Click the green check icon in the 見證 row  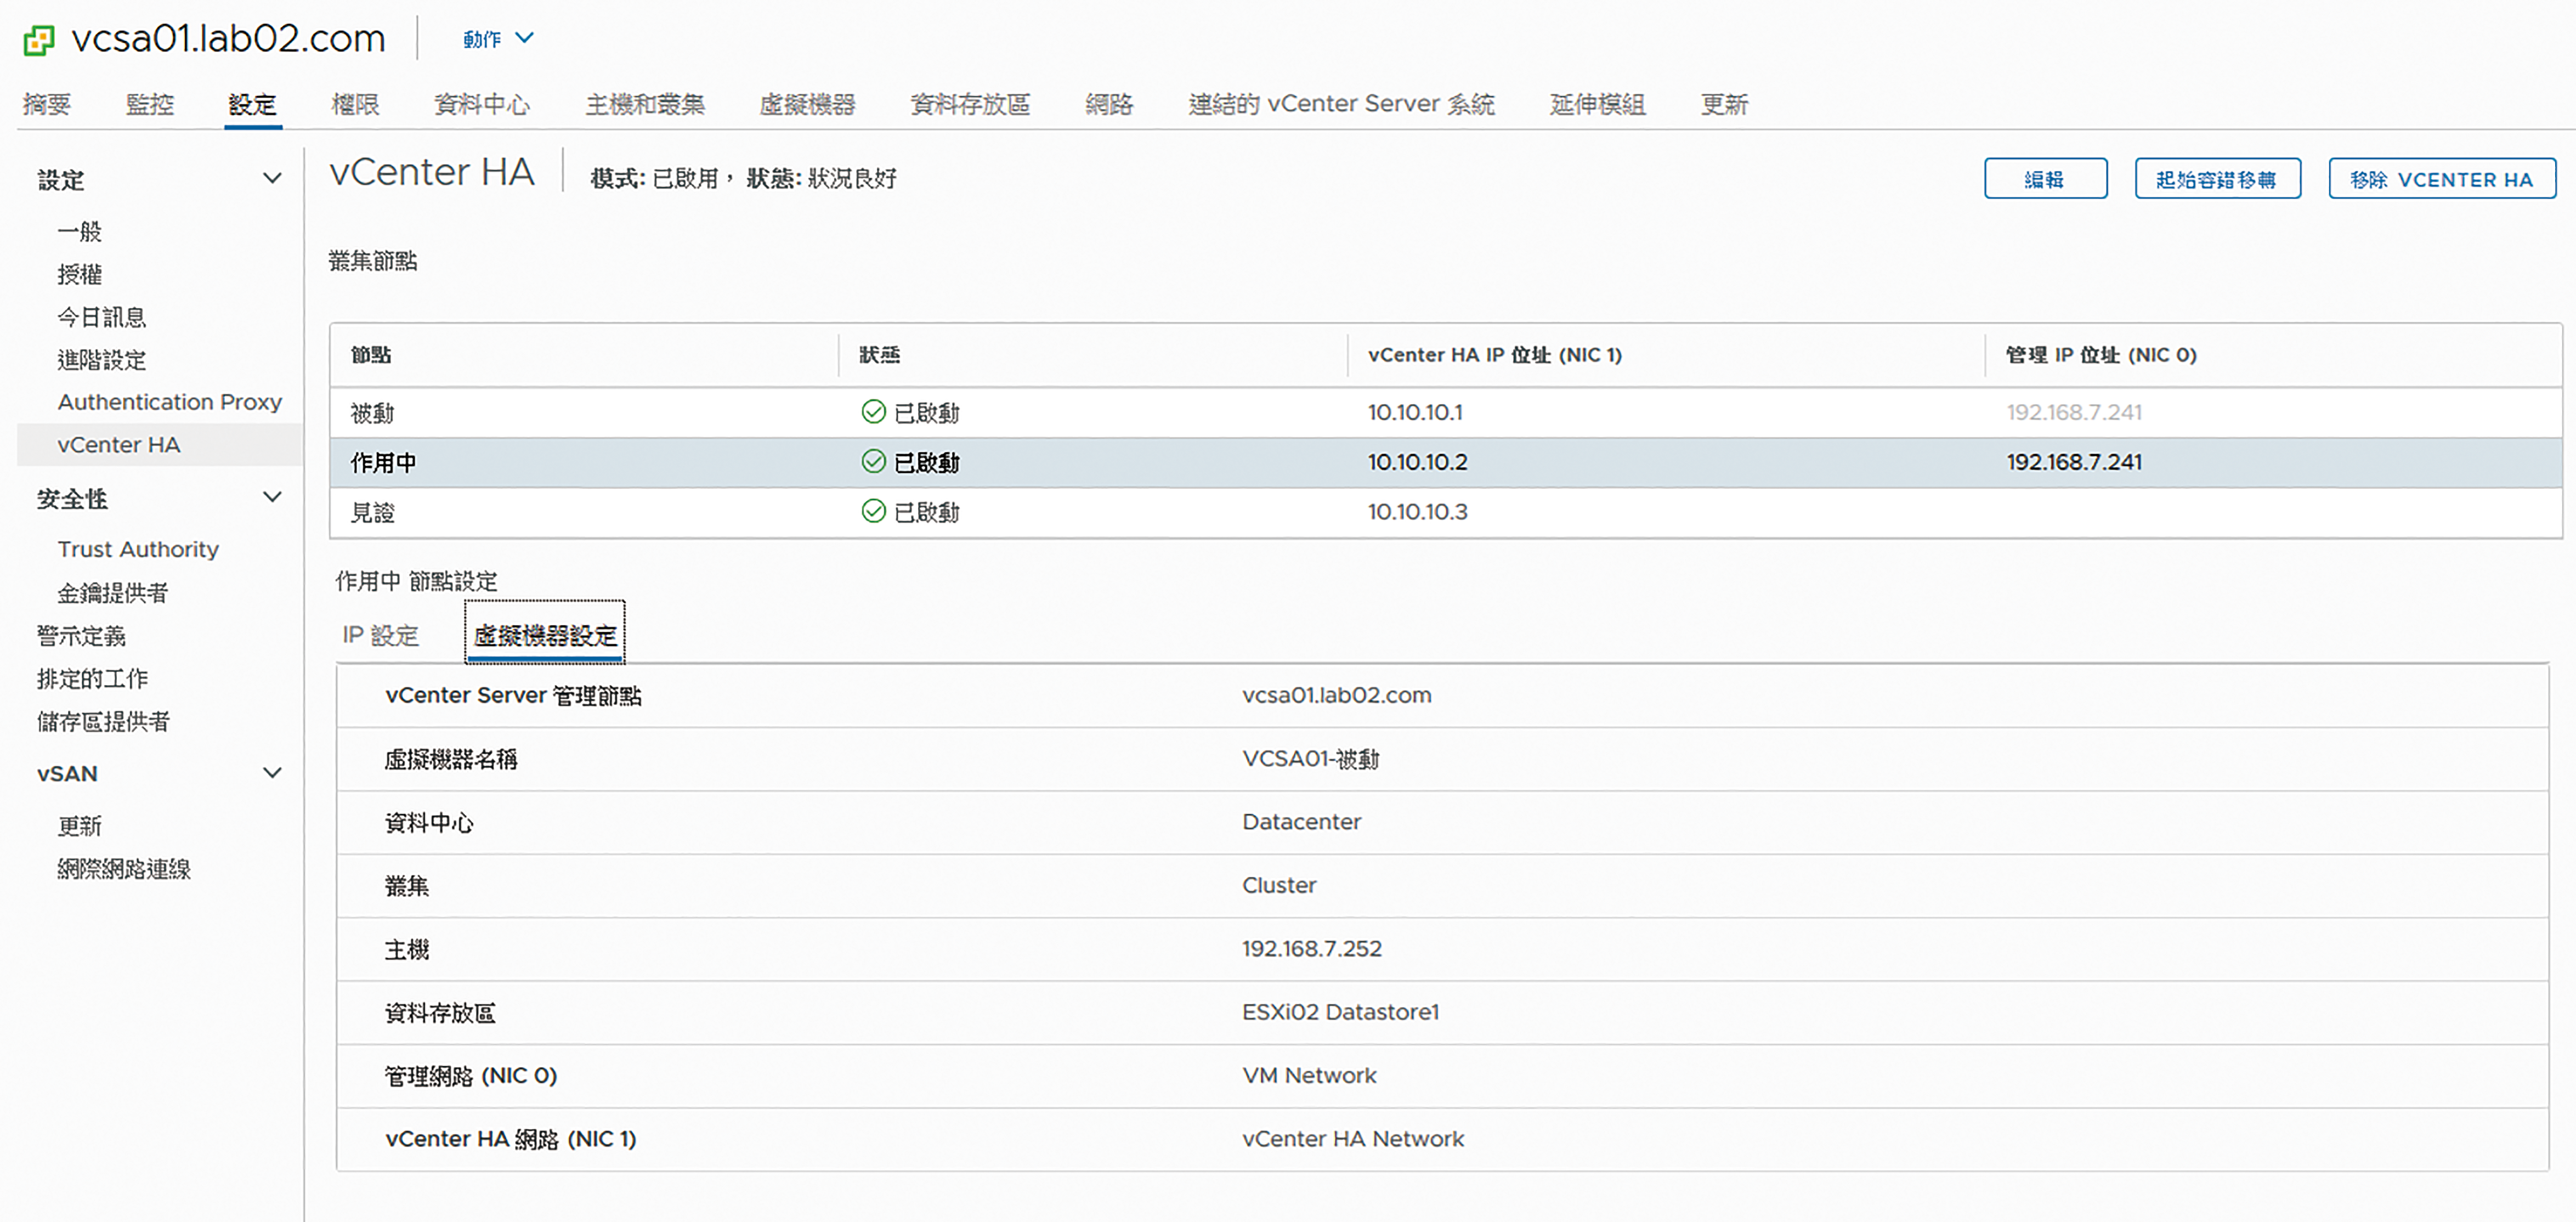[x=873, y=511]
